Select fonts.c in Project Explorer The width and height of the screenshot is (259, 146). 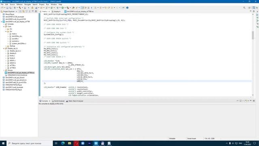point(12,56)
